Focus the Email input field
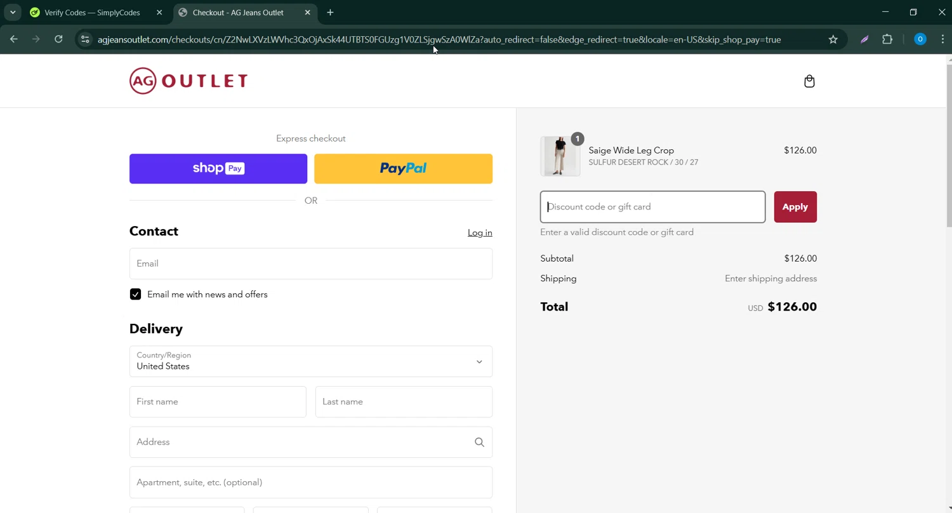952x513 pixels. pyautogui.click(x=311, y=263)
